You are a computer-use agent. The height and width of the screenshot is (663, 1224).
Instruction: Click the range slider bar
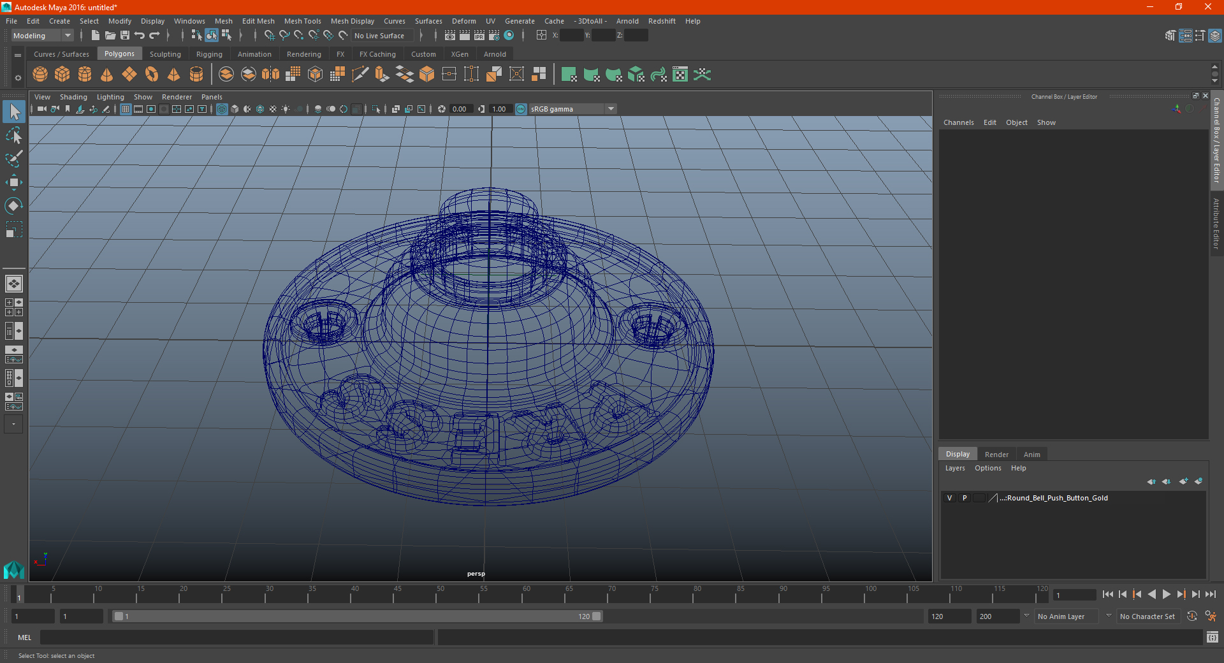[x=357, y=616]
